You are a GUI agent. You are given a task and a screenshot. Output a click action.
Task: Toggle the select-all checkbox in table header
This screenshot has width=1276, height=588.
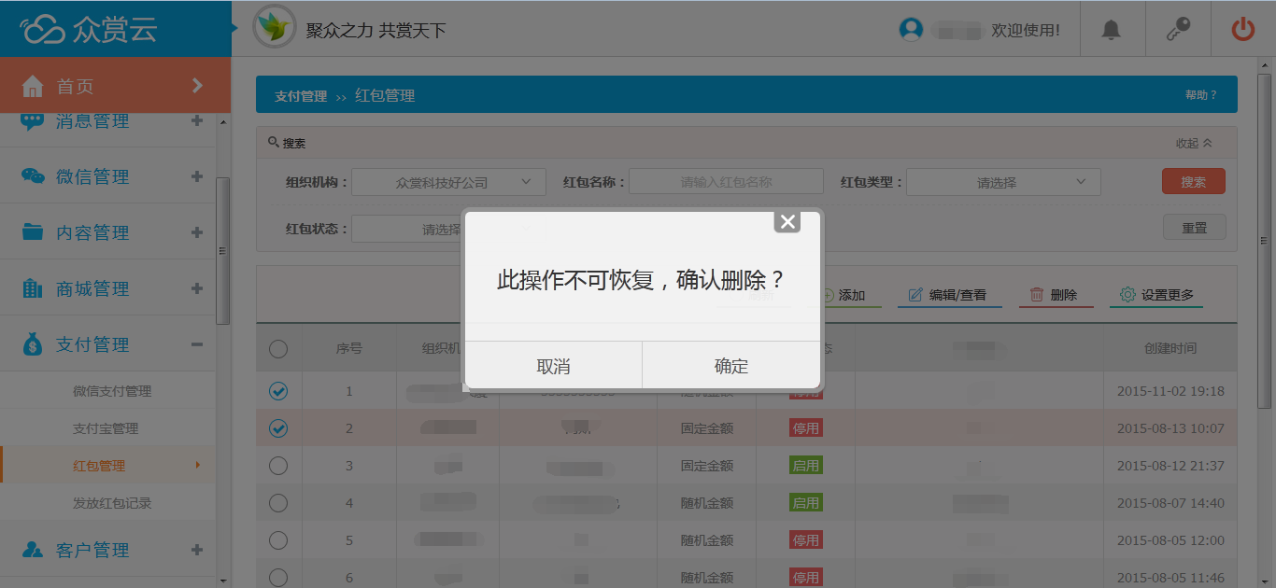coord(278,349)
